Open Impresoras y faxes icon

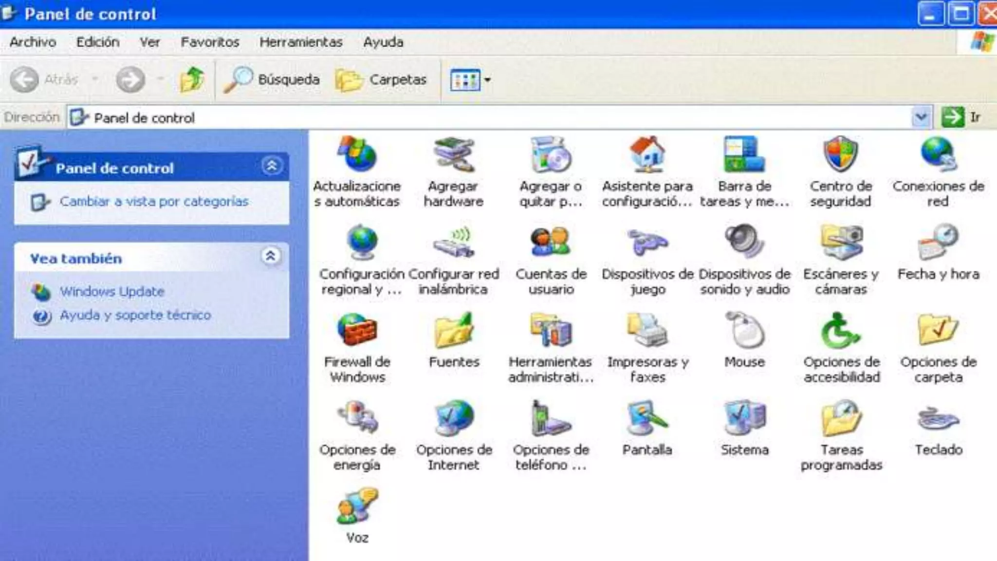(647, 330)
